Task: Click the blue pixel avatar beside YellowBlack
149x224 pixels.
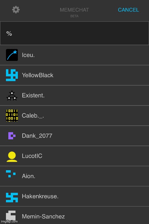Action: (x=12, y=75)
